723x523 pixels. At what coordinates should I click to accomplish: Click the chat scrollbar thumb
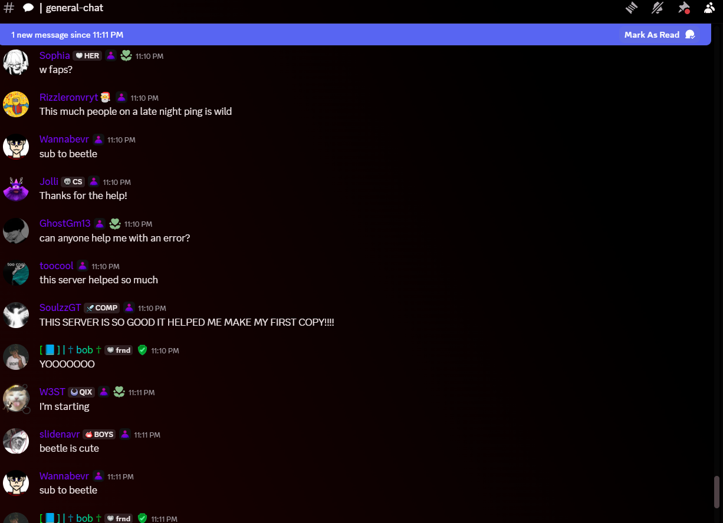pyautogui.click(x=717, y=492)
